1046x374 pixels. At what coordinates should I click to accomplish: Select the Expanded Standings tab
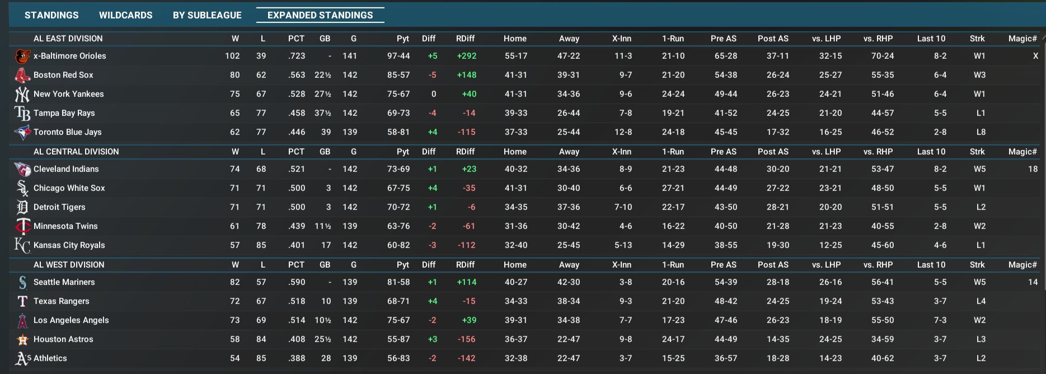(x=320, y=15)
